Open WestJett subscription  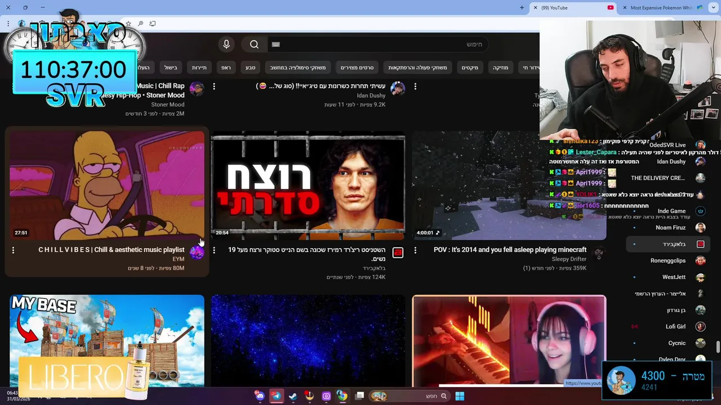[x=667, y=277]
